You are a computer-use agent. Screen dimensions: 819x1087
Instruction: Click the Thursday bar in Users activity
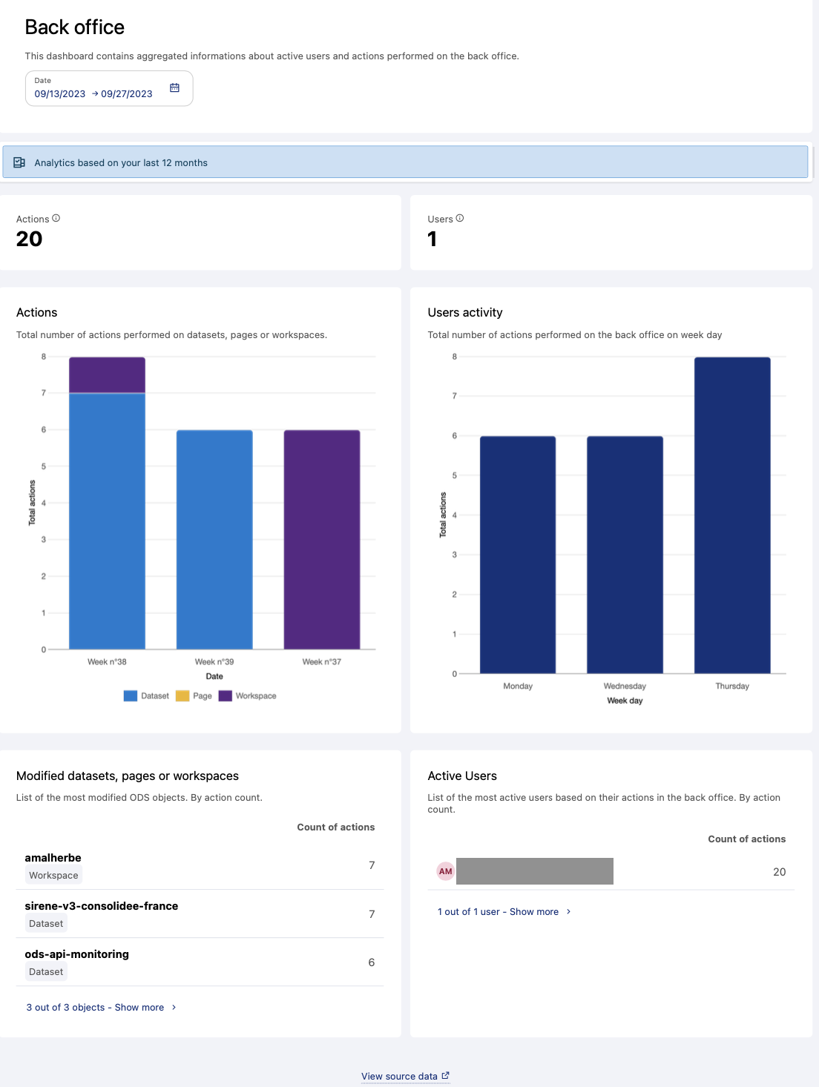click(732, 515)
